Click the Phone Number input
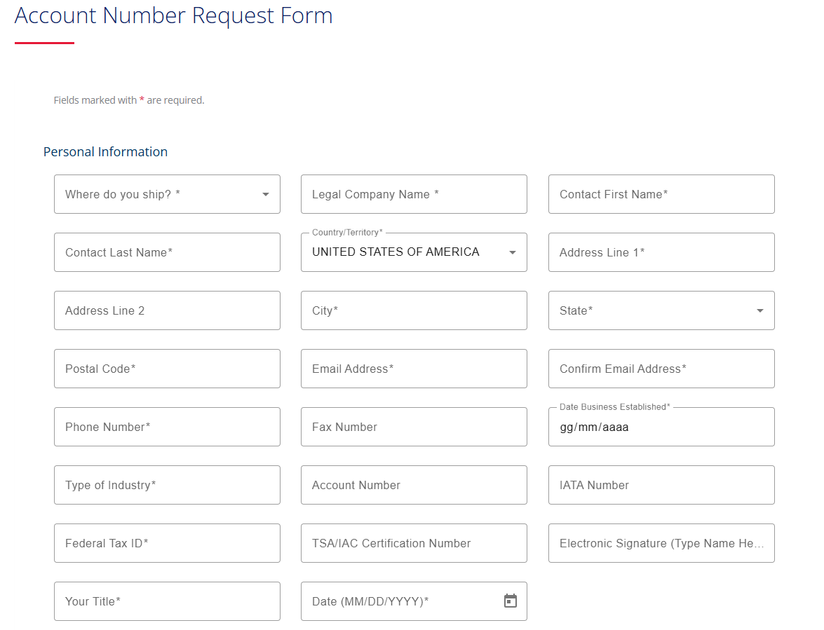This screenshot has width=824, height=630. [x=167, y=427]
